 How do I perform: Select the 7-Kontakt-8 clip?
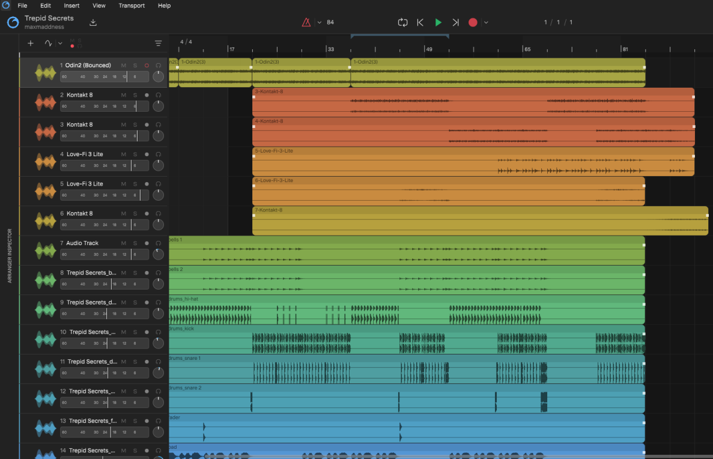tap(480, 220)
